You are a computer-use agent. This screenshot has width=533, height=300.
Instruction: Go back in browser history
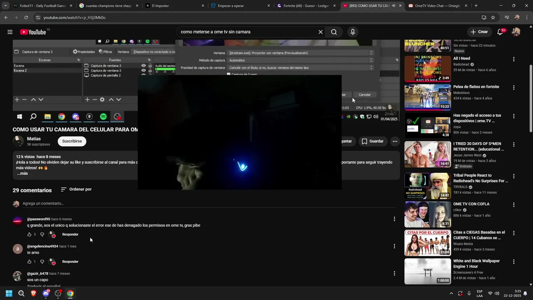[6, 17]
